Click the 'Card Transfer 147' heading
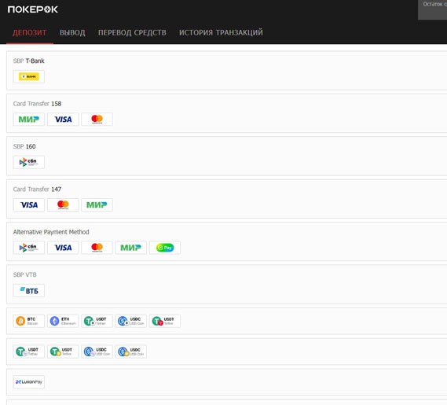447x405 pixels. (37, 190)
